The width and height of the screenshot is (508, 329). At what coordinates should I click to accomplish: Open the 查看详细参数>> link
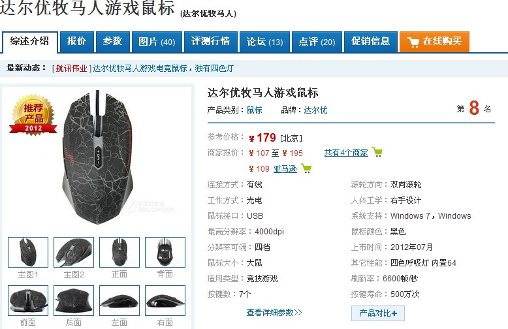click(274, 313)
